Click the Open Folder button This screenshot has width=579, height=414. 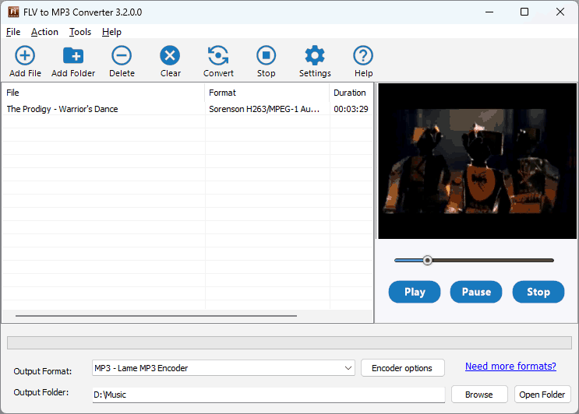tap(542, 395)
